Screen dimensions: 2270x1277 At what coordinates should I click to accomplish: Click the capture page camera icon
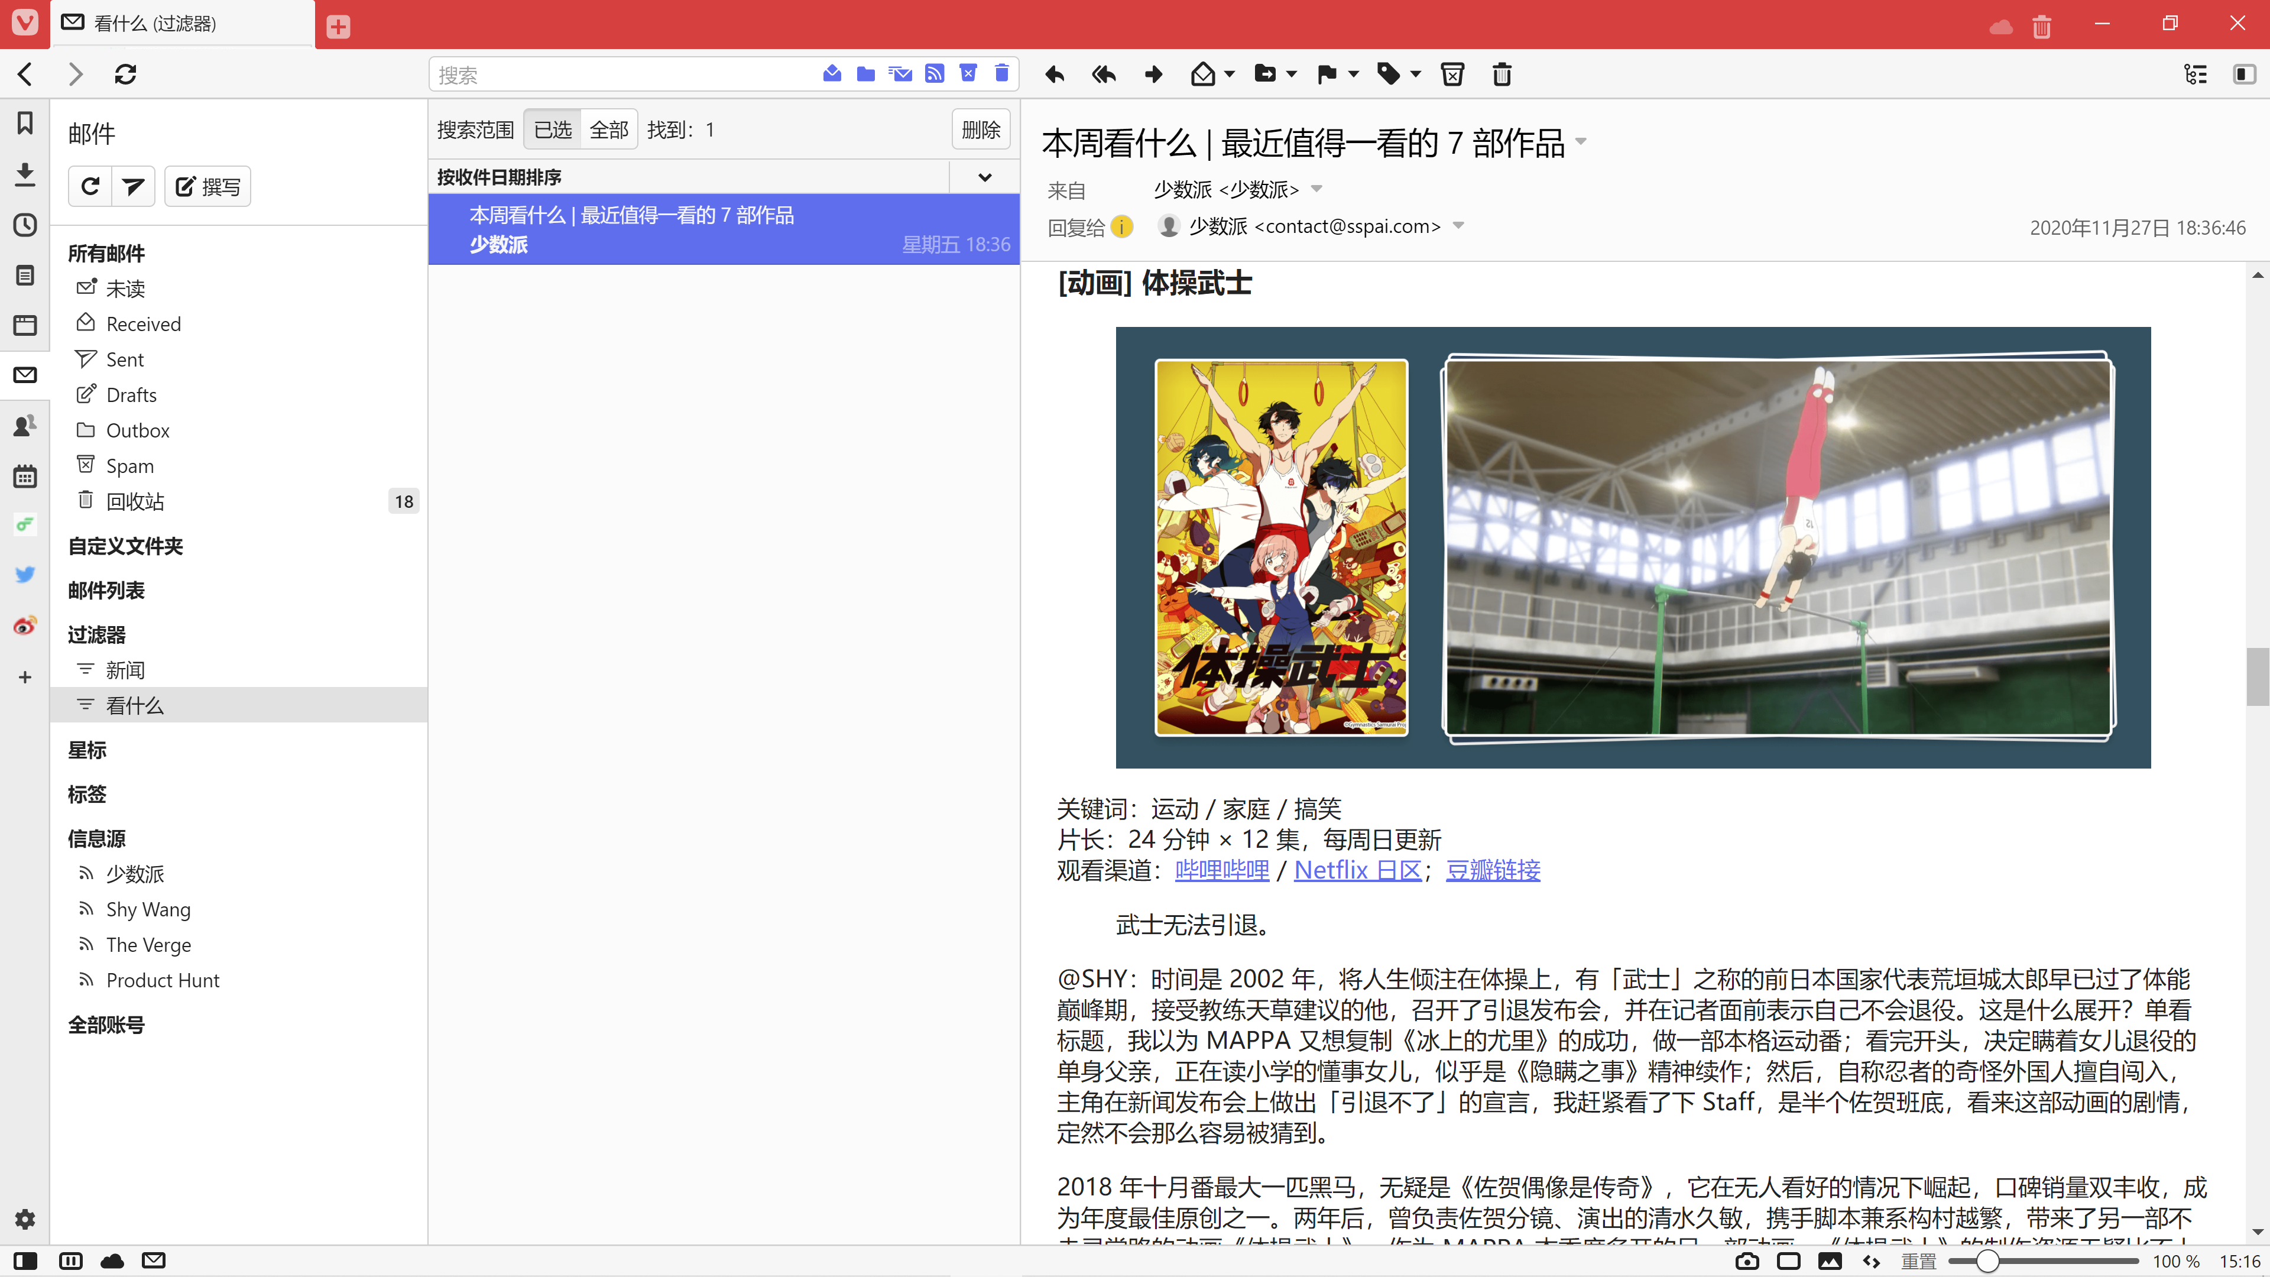click(1747, 1261)
